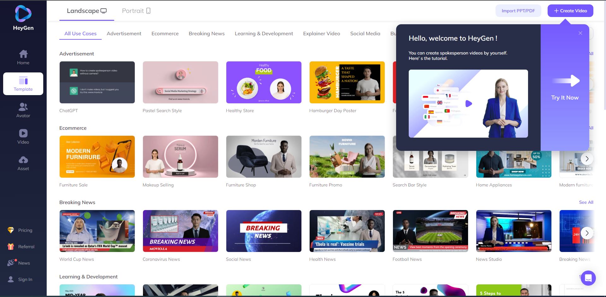Open the Asset cloud icon
The height and width of the screenshot is (297, 606).
coord(23,160)
